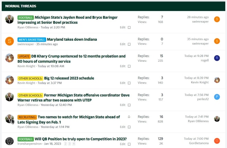Click starter avatar beside Big 12 schedule thread
This screenshot has height=148, width=227.
[x=10, y=80]
